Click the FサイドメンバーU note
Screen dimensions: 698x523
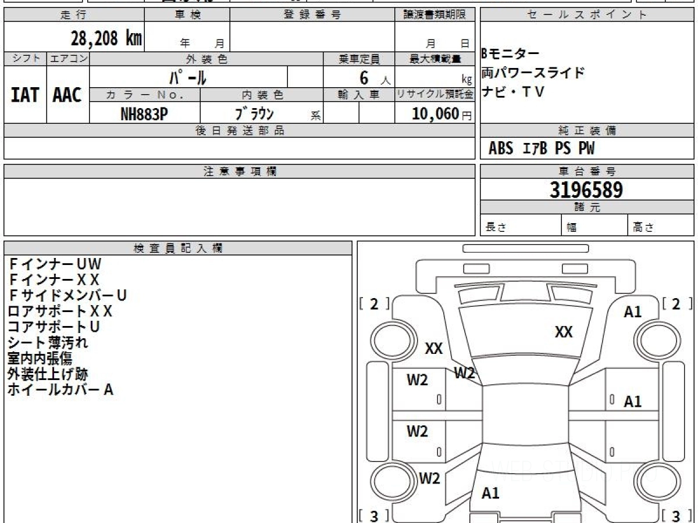(67, 296)
